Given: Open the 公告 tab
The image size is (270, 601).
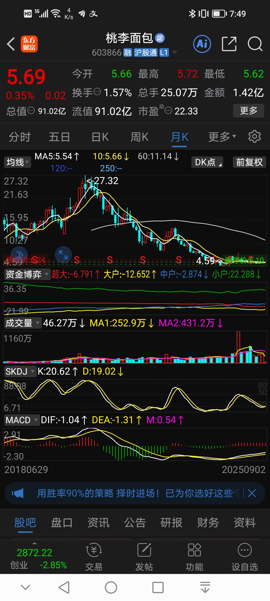Looking at the screenshot, I should [x=135, y=523].
